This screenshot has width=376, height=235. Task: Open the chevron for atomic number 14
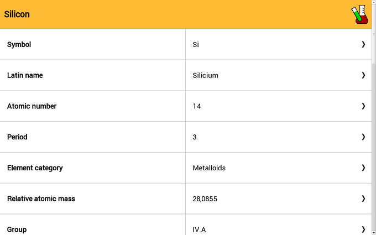[363, 106]
